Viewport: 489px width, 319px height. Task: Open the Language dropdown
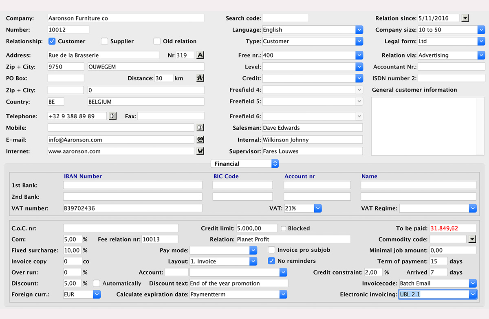359,30
